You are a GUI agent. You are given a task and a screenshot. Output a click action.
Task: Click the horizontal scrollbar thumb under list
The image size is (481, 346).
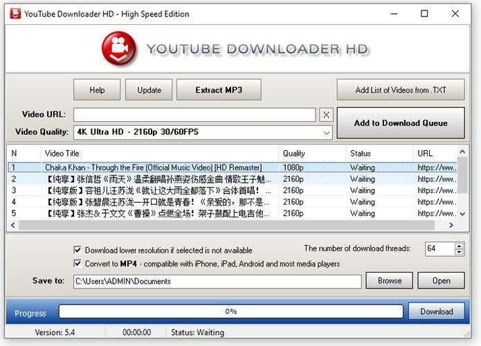pos(227,225)
